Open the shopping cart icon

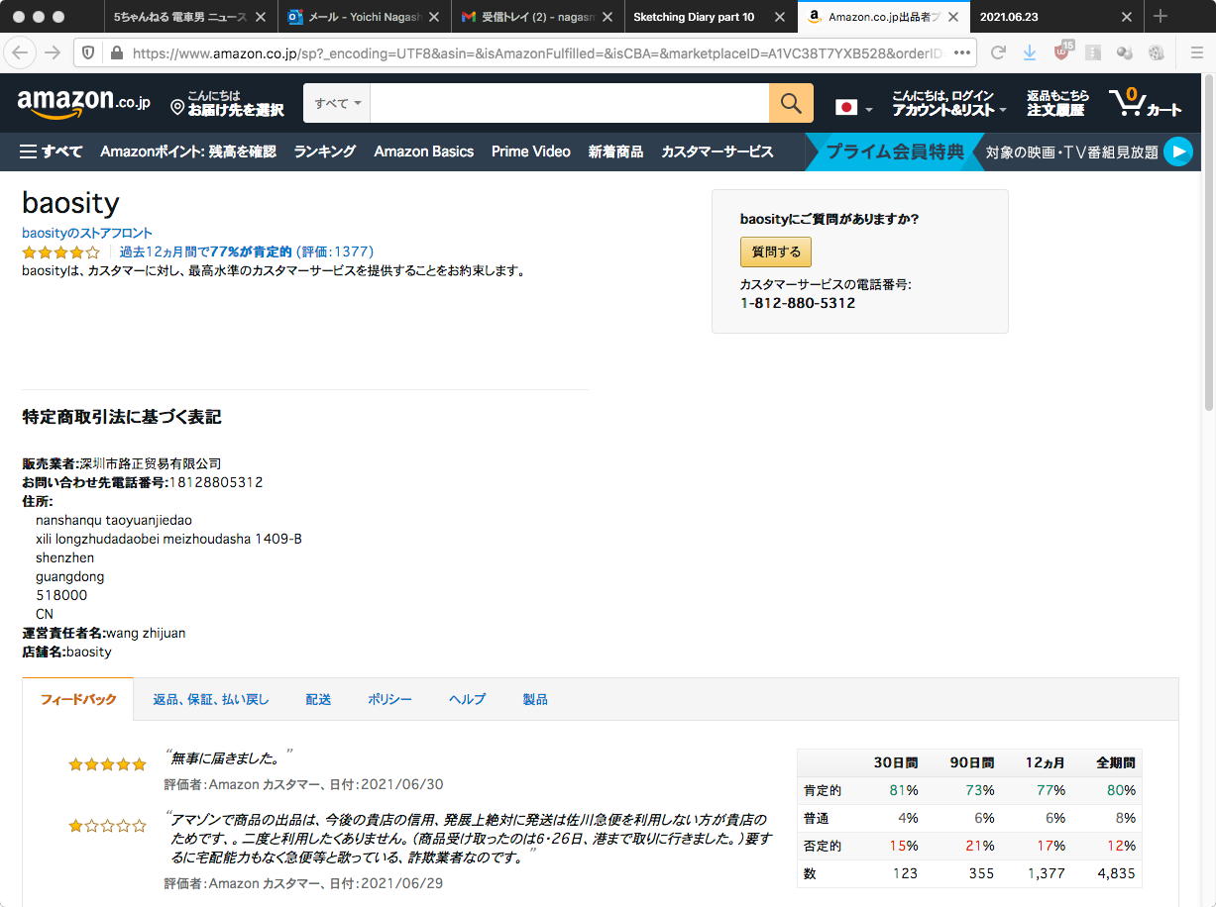tap(1145, 103)
